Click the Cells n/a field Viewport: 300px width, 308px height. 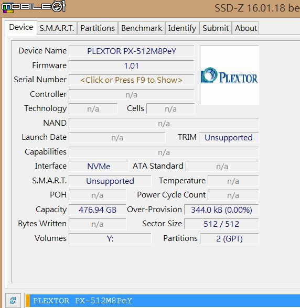tap(170, 109)
